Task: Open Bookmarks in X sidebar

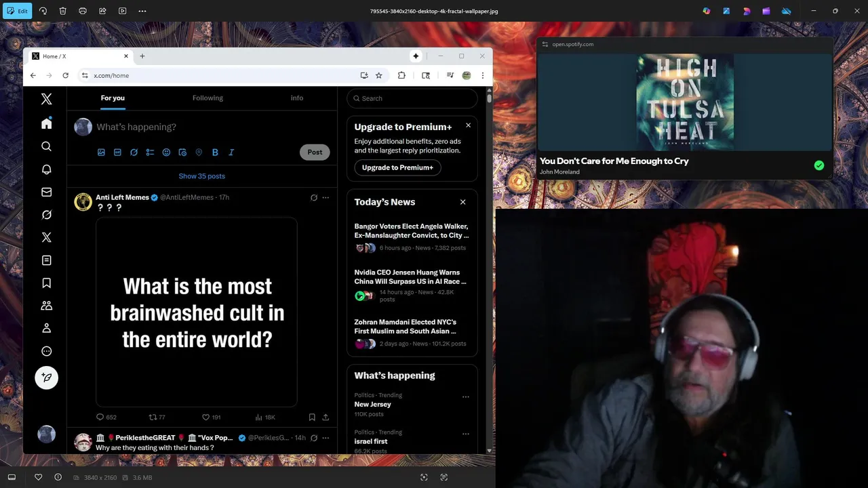Action: (x=46, y=283)
